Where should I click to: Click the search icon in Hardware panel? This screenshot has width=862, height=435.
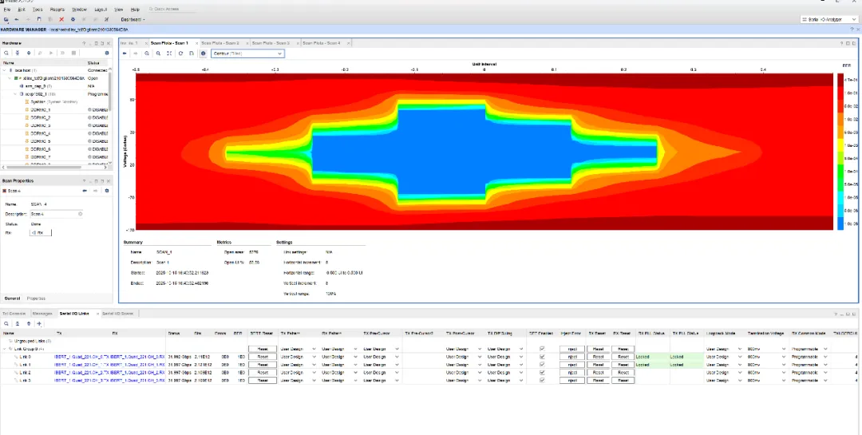click(x=6, y=53)
